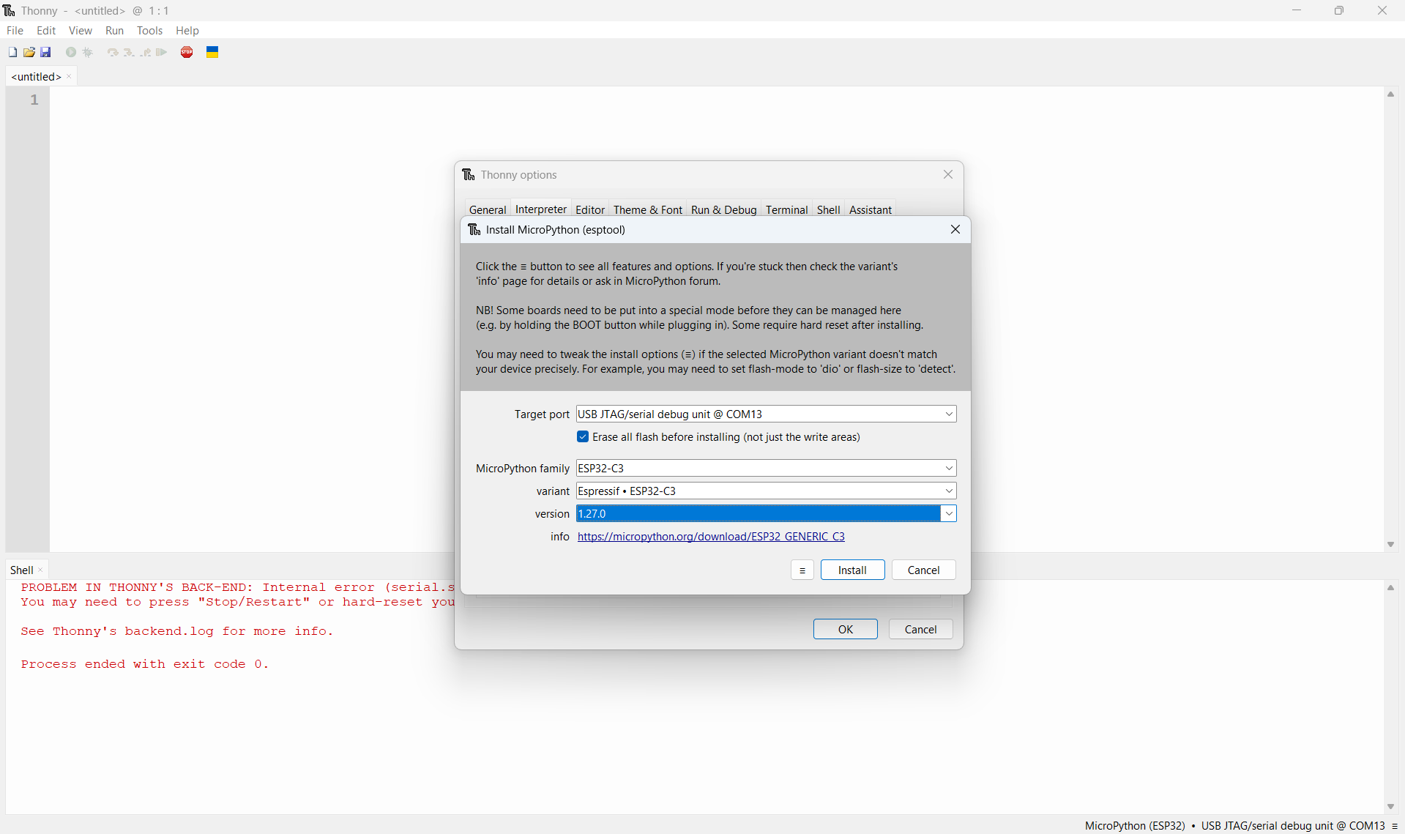Click the Run current script icon
This screenshot has width=1405, height=834.
click(x=71, y=52)
